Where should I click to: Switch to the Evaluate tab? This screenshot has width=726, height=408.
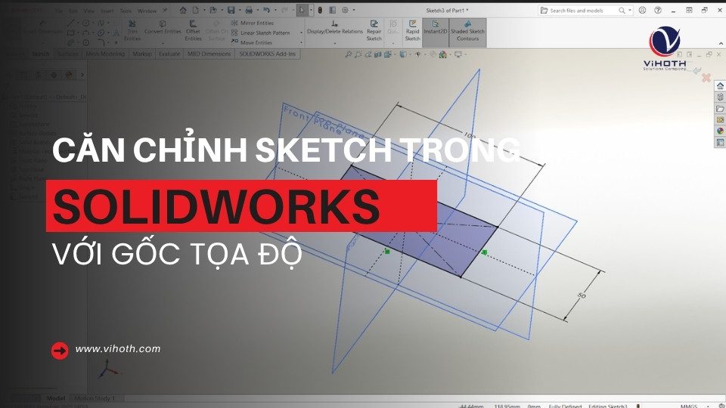coord(169,54)
